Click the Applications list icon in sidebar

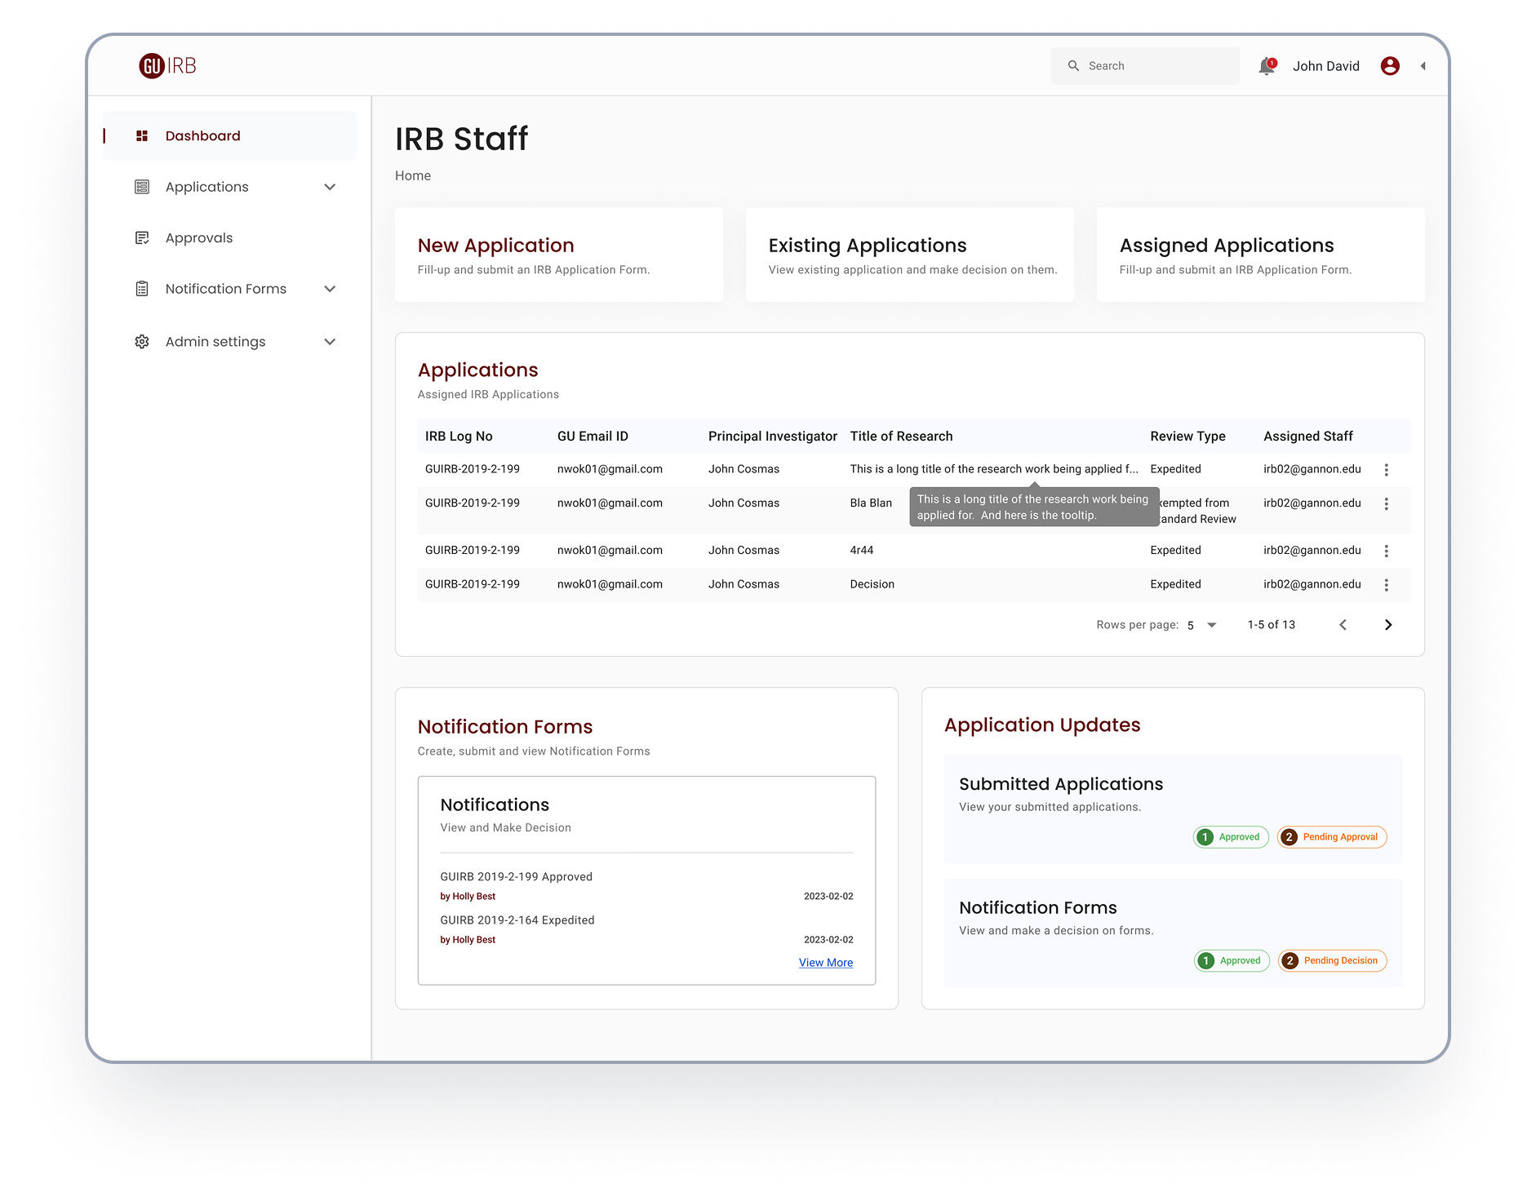point(142,187)
